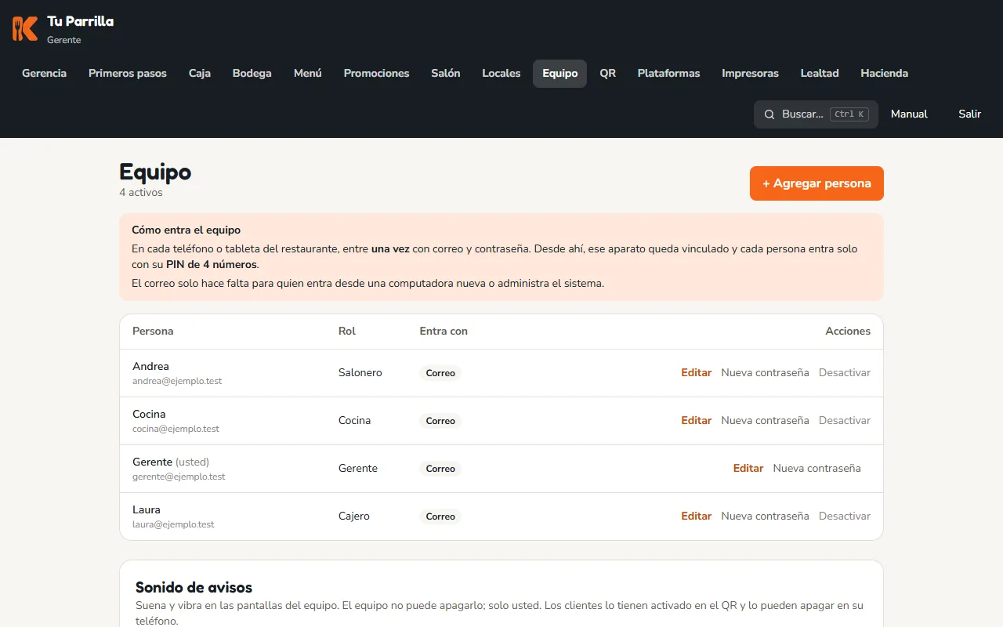
Task: Click the email gerente@ejemplo.test
Action: (x=179, y=477)
